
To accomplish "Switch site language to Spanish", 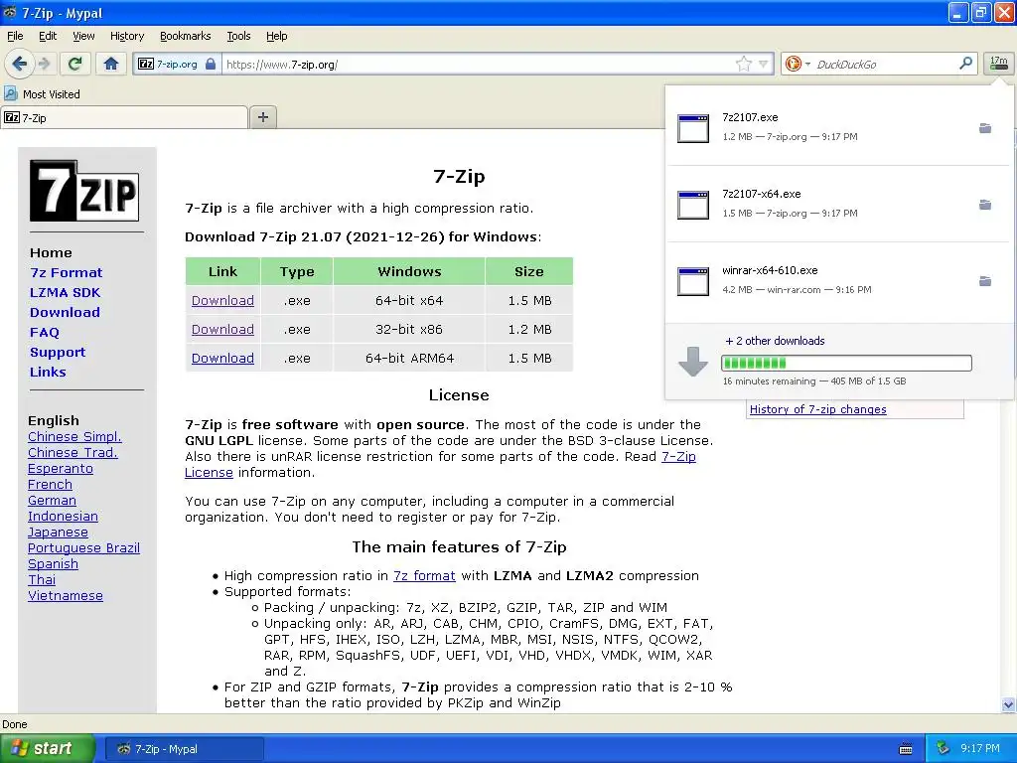I will [x=53, y=564].
